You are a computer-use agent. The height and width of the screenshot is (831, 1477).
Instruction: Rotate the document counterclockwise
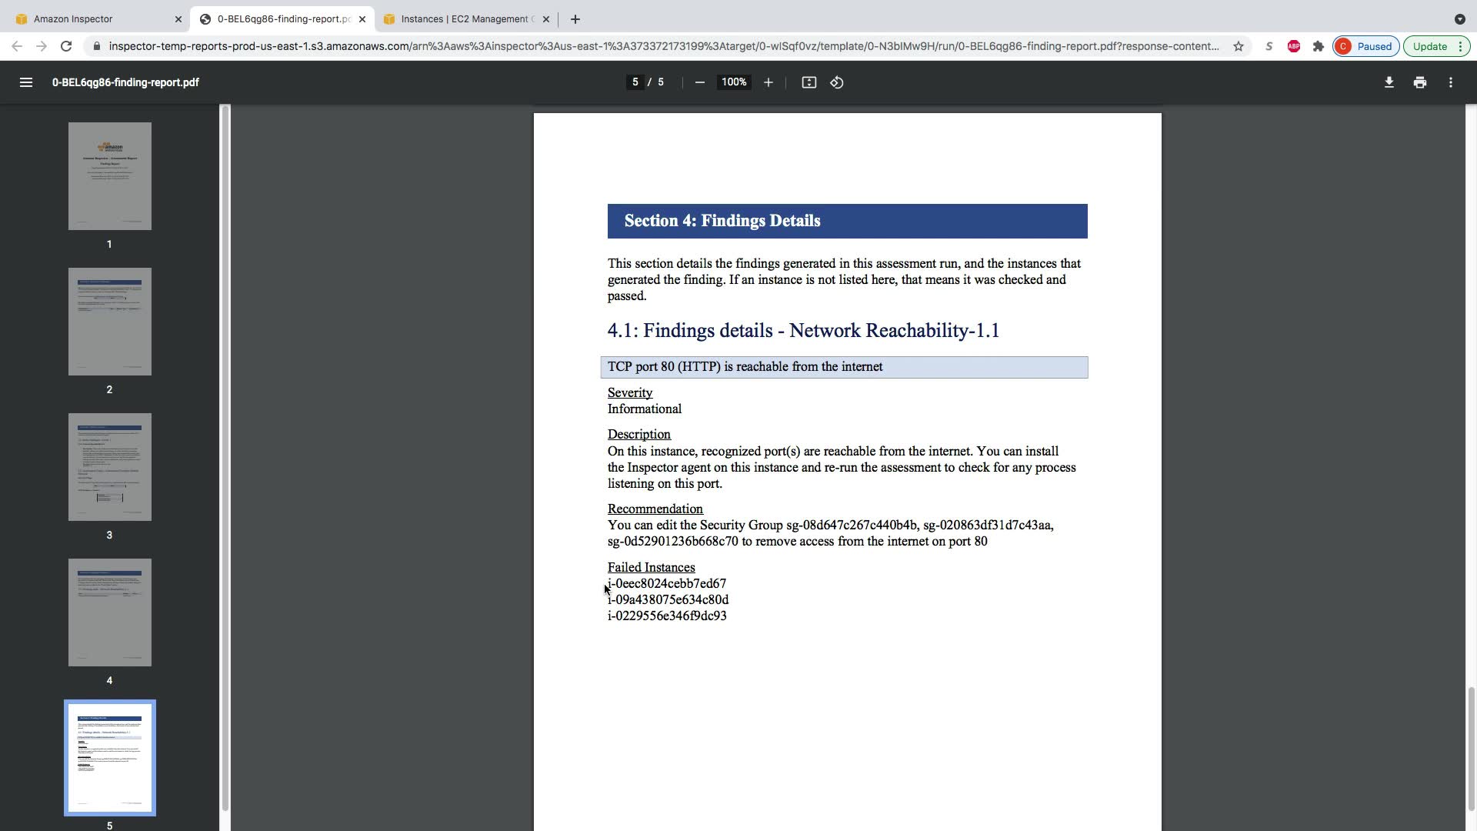837,82
